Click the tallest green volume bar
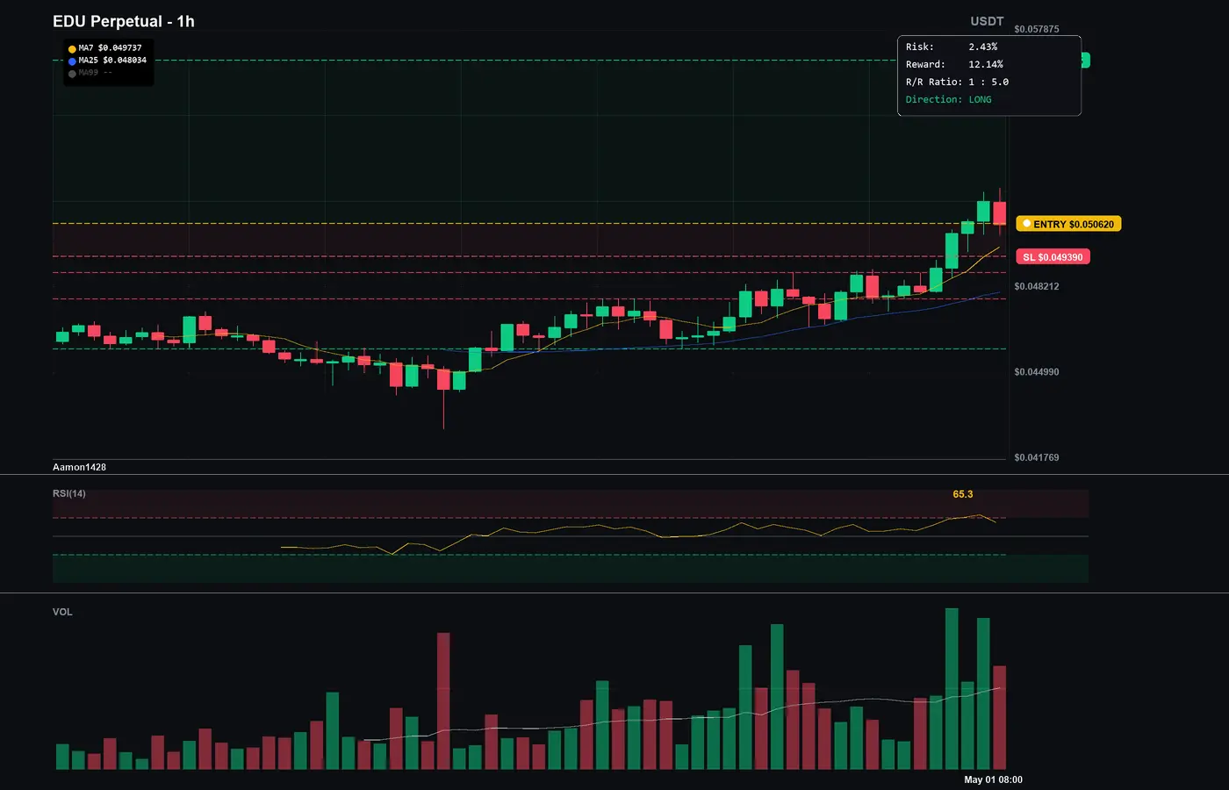This screenshot has height=790, width=1229. point(952,689)
